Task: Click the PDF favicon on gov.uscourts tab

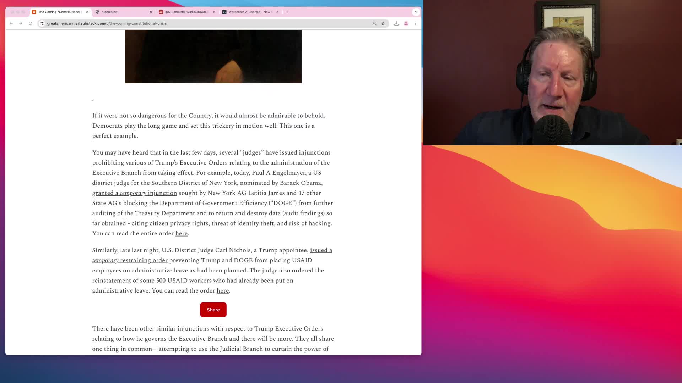Action: click(161, 12)
